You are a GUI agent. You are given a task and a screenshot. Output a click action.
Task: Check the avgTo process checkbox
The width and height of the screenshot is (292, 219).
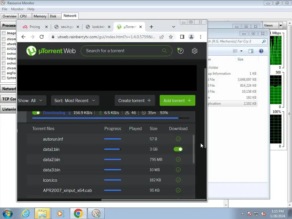coord(3,73)
